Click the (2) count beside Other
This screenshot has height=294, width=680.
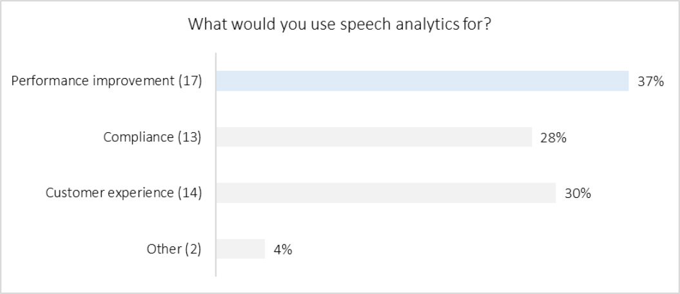click(x=193, y=249)
